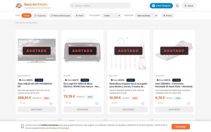211x132 pixels.
Task: Focus the Buscar chollos search field
Action: (x=100, y=6)
